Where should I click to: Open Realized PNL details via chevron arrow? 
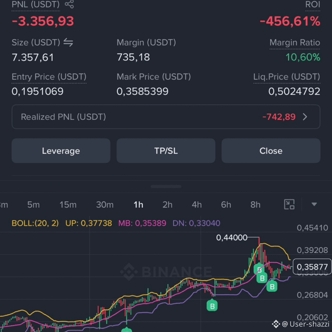(305, 117)
